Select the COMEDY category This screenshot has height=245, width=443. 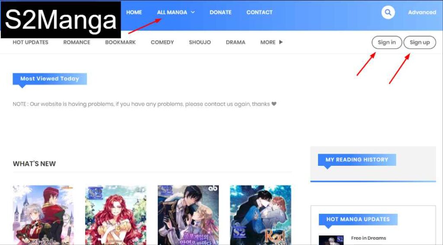pyautogui.click(x=162, y=42)
